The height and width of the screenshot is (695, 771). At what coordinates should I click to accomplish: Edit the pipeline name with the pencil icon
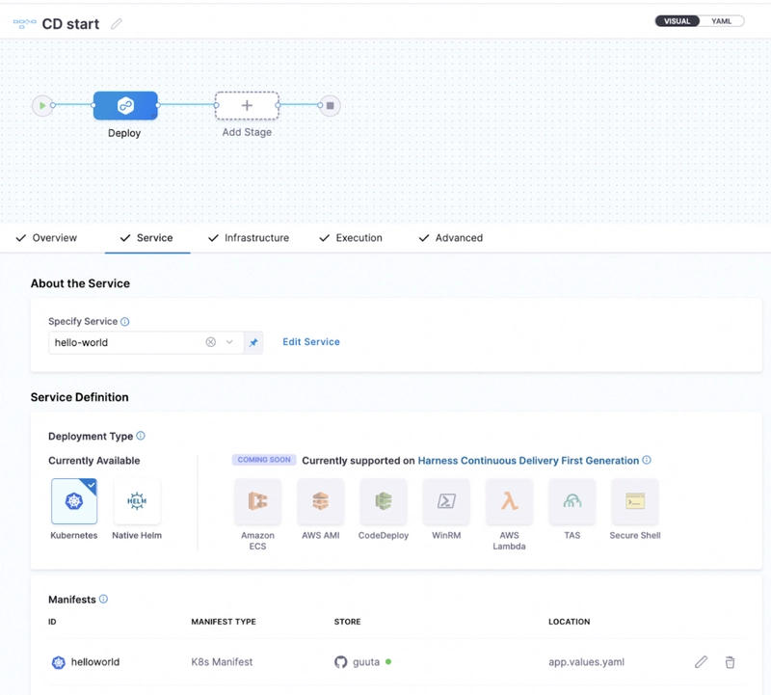point(116,23)
